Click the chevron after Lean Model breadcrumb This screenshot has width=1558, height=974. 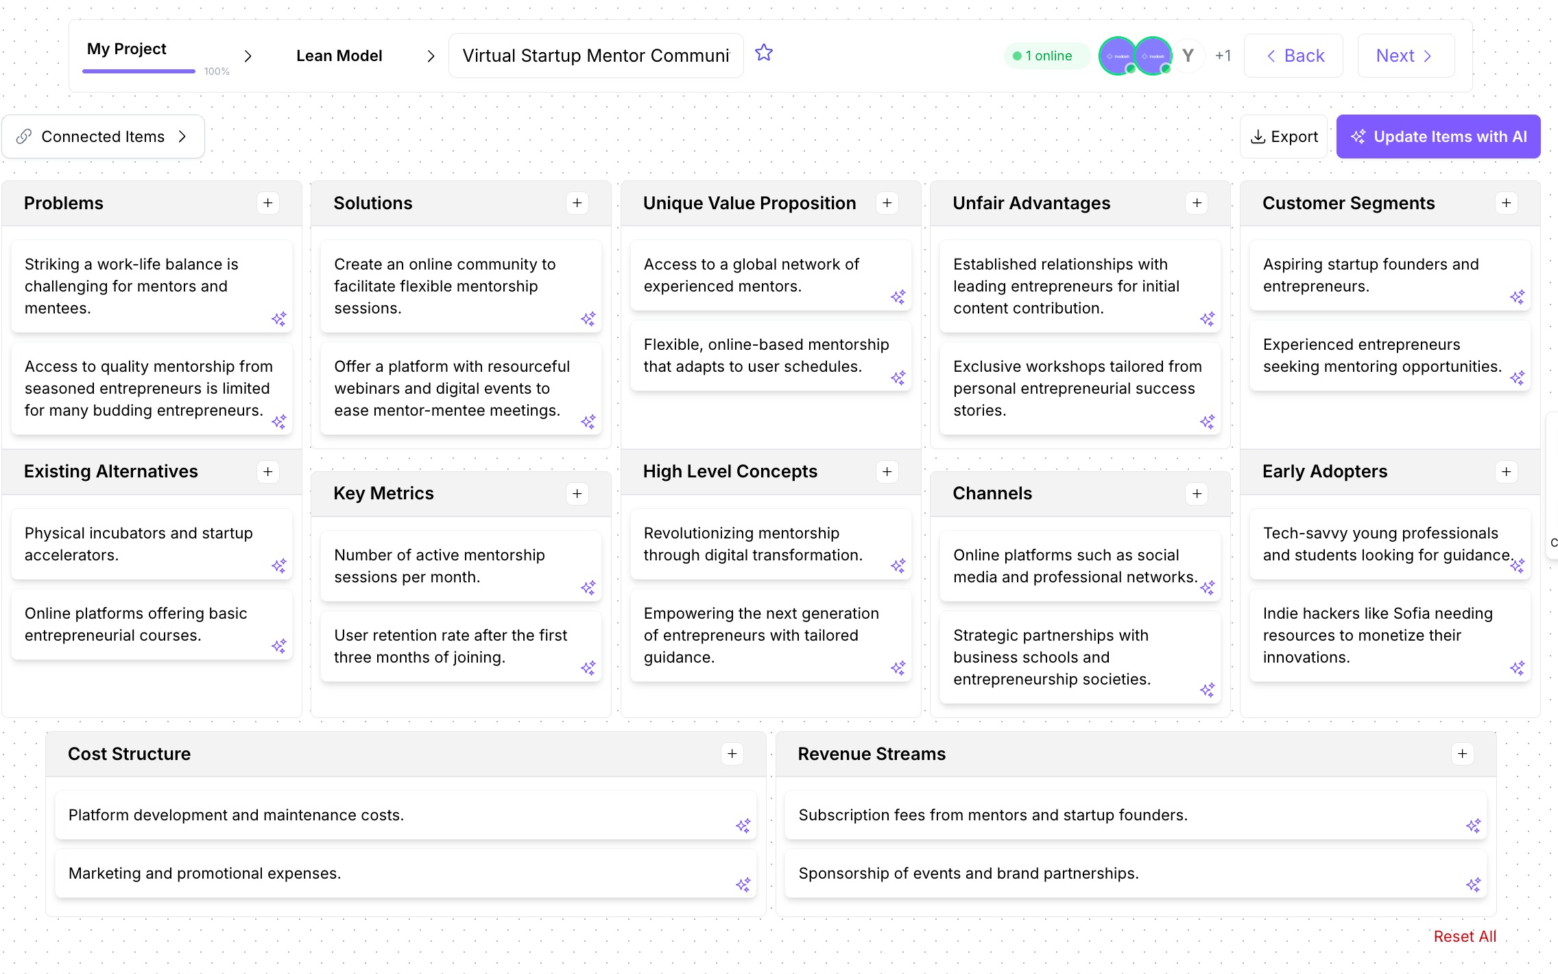[431, 56]
